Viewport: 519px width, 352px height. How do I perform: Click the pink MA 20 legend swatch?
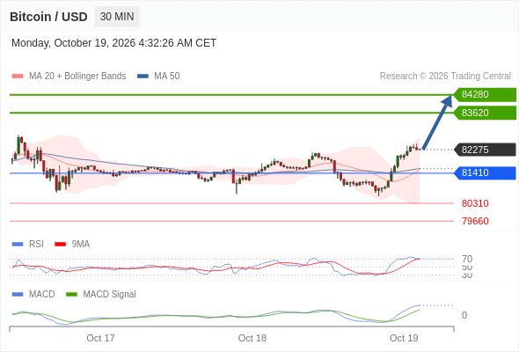tap(18, 77)
